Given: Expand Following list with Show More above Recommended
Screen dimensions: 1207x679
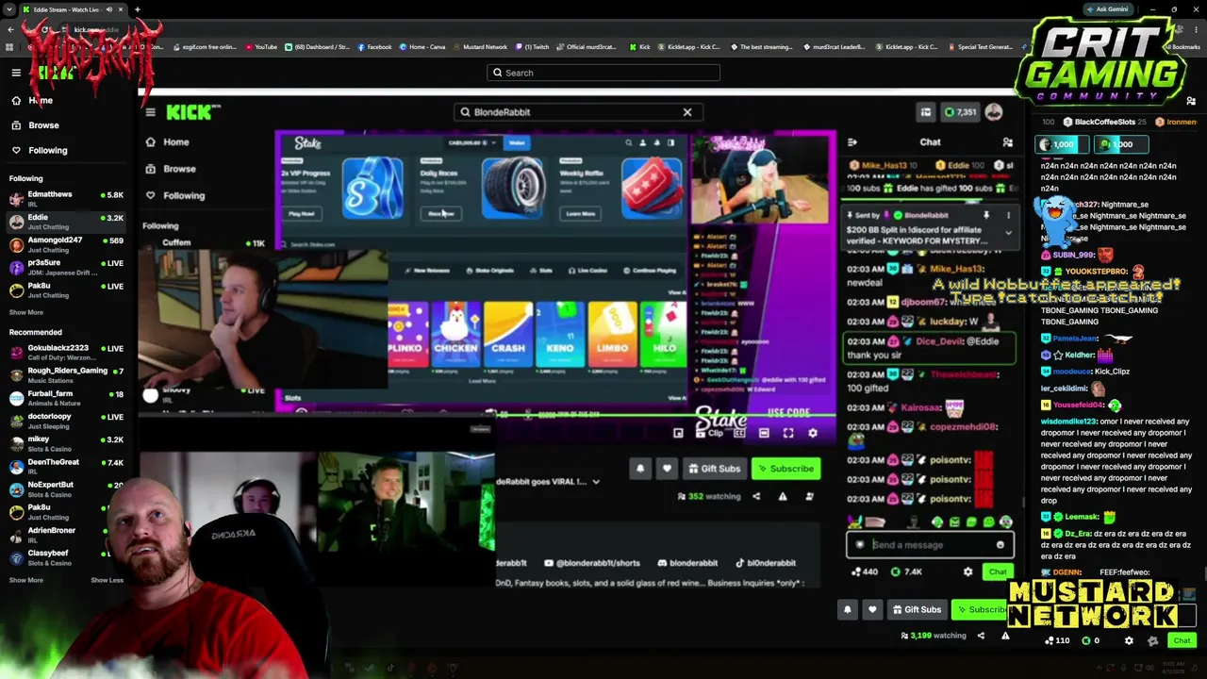Looking at the screenshot, I should 25,312.
